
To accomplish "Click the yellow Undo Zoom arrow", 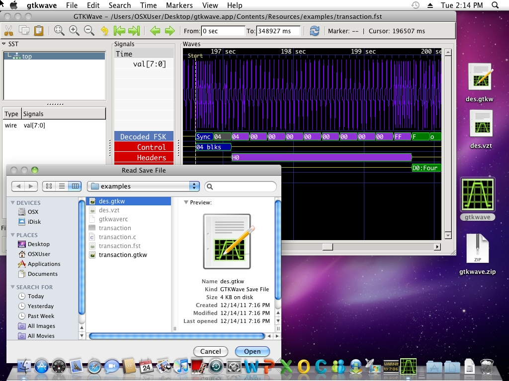I will (104, 31).
